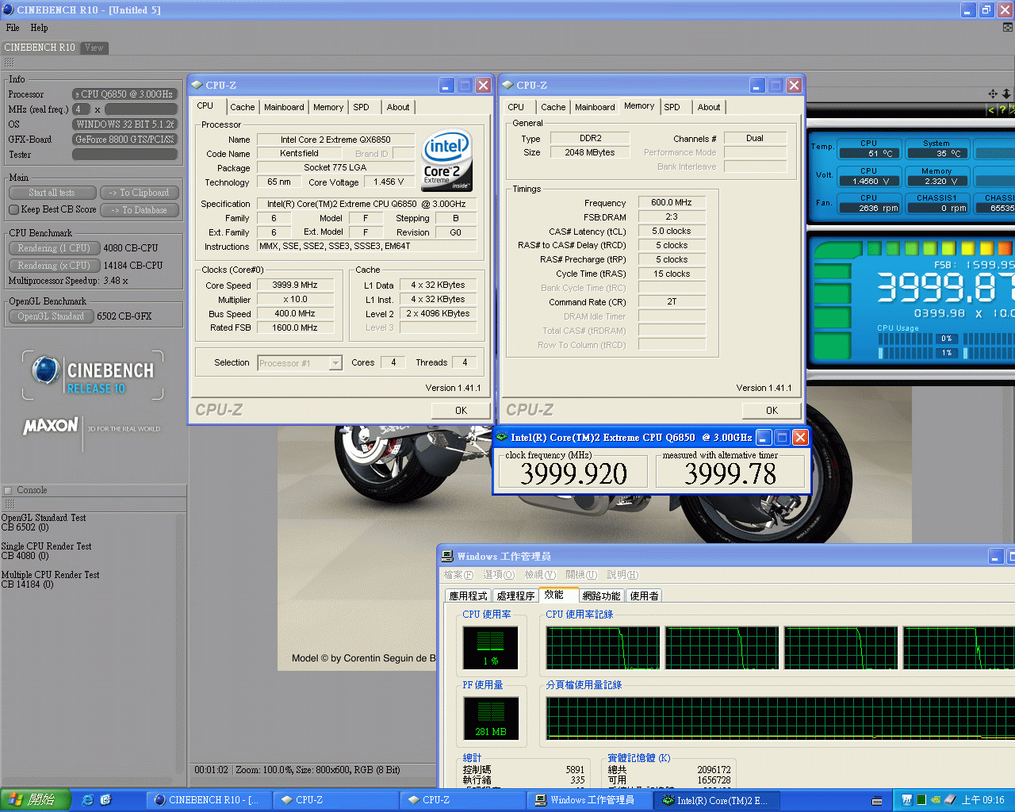Viewport: 1015px width, 812px height.
Task: Click the pan/move arrows icon in Cinebench viewport
Action: 993,94
